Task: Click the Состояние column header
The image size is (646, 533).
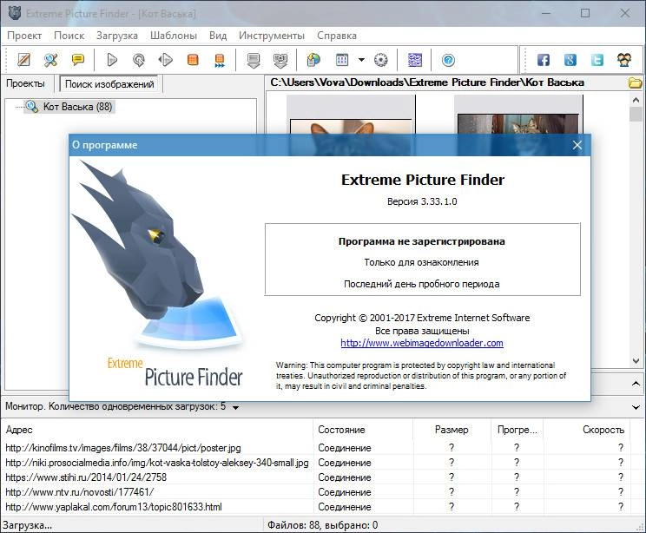Action: coord(363,430)
